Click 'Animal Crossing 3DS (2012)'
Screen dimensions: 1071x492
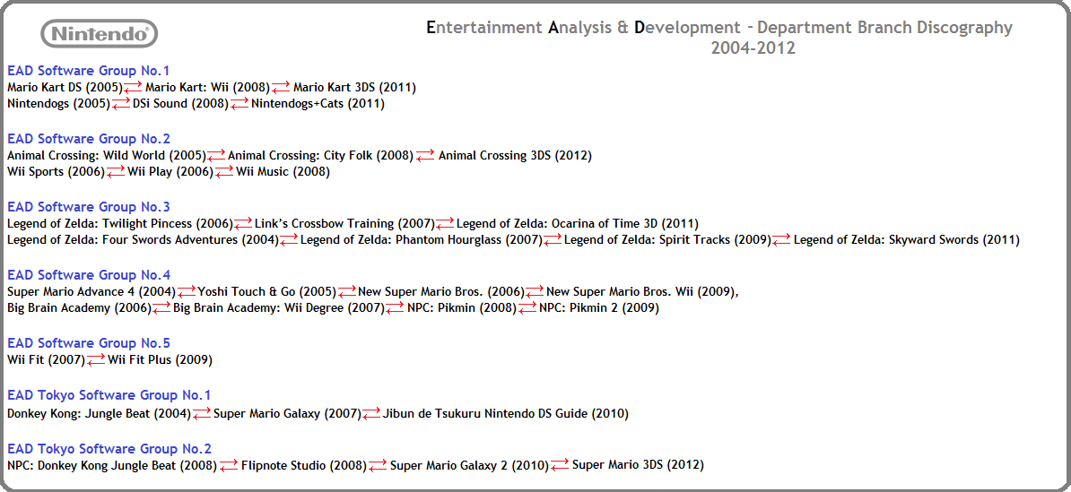[x=515, y=156]
